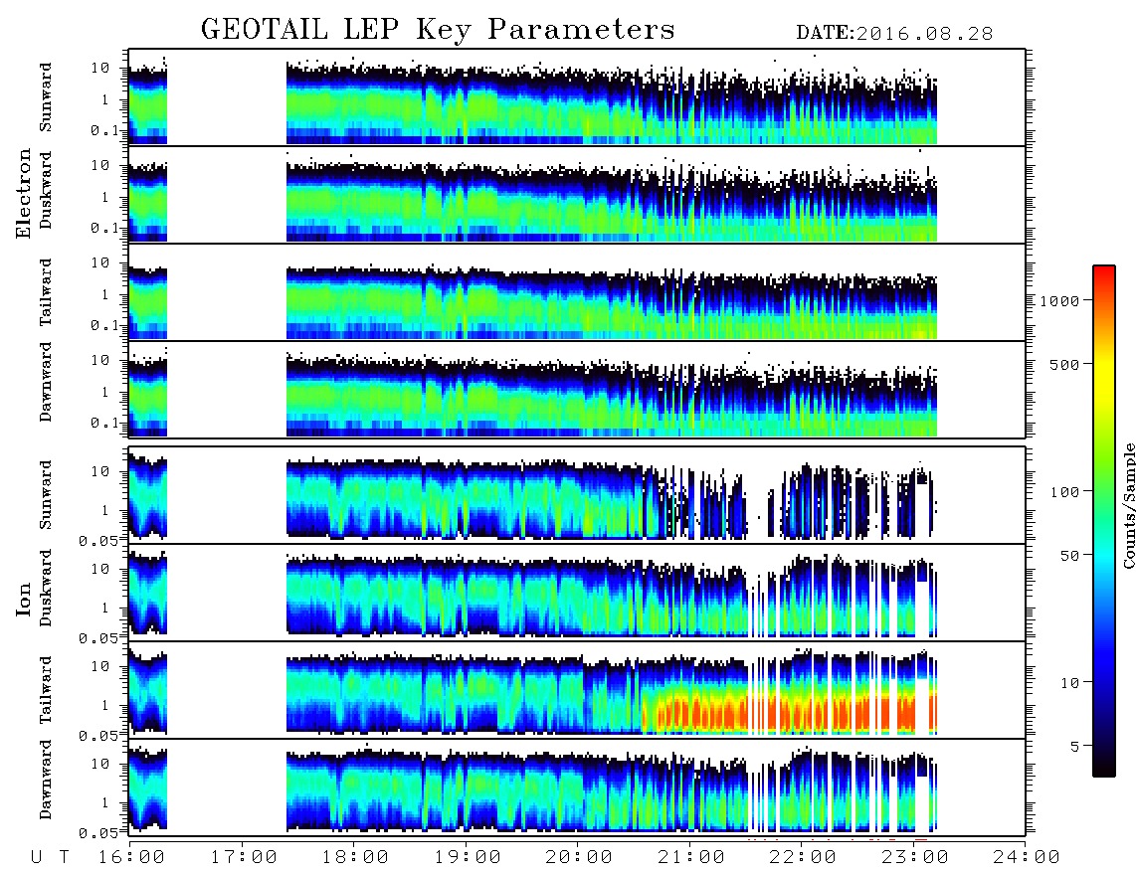Click the 18:00 time tick label
1136x875 pixels.
pyautogui.click(x=355, y=858)
